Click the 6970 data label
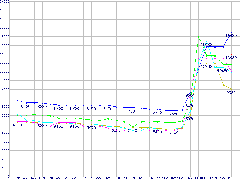The width and height of the screenshot is (240, 180). 190,118
